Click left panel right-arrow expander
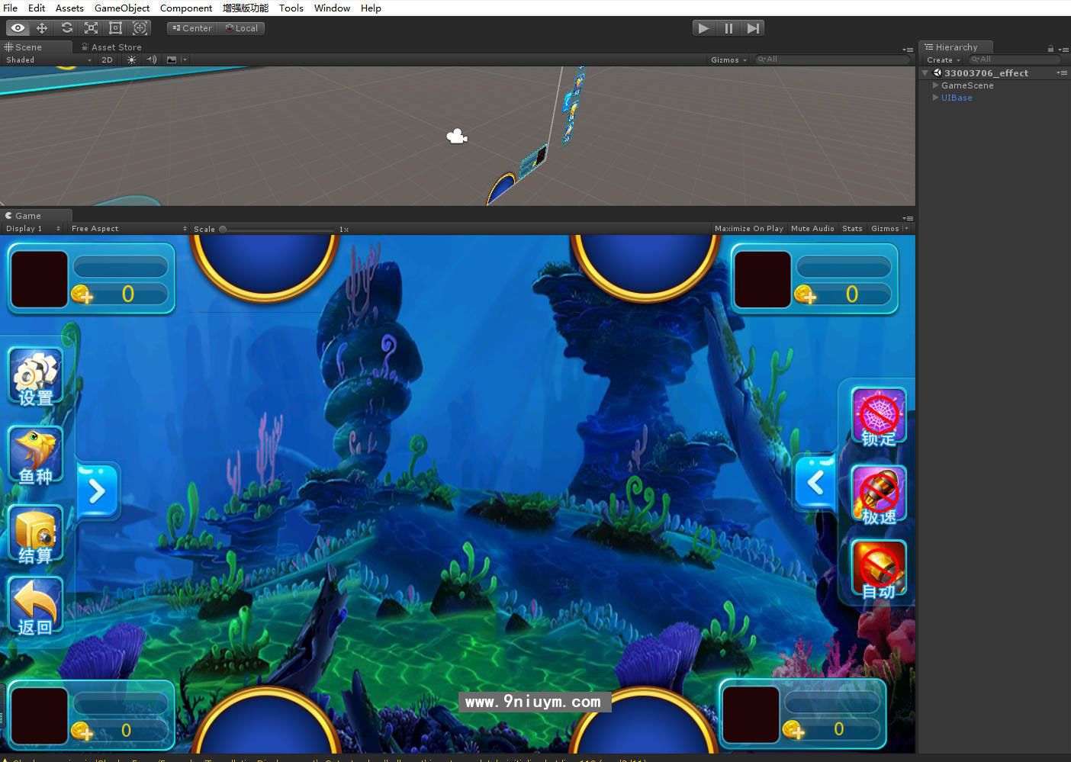1071x762 pixels. 98,491
